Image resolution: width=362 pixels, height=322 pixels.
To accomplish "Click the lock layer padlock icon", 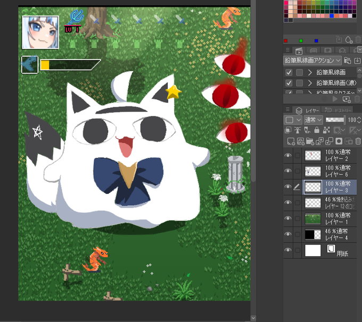I will [317, 130].
